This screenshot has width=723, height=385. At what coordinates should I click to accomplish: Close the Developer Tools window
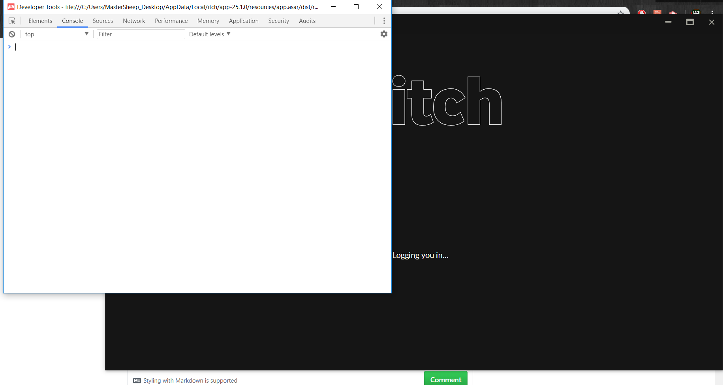(x=379, y=7)
